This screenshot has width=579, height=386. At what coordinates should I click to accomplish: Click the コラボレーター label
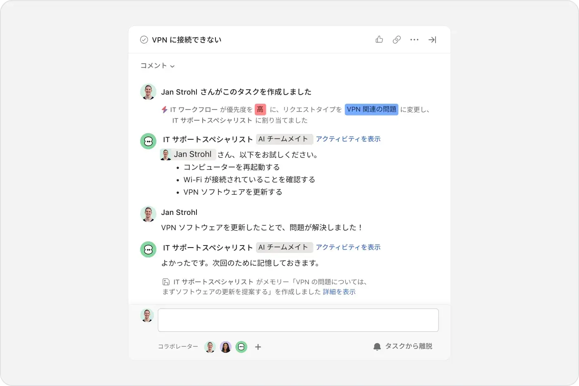[x=178, y=346]
